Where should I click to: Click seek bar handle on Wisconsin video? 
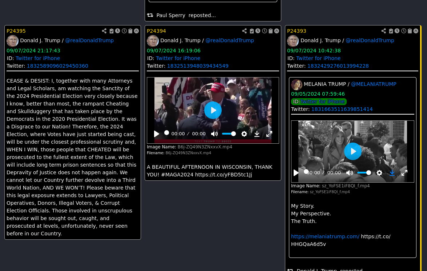coord(167,133)
